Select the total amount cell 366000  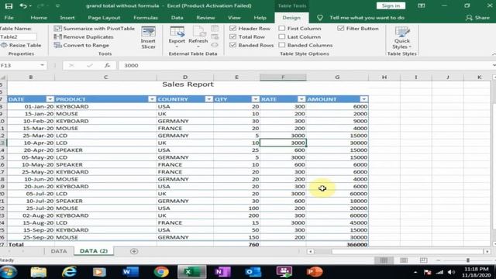click(x=337, y=245)
